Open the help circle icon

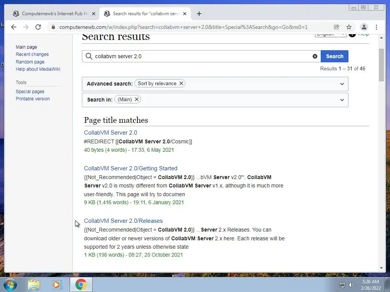tap(352, 35)
